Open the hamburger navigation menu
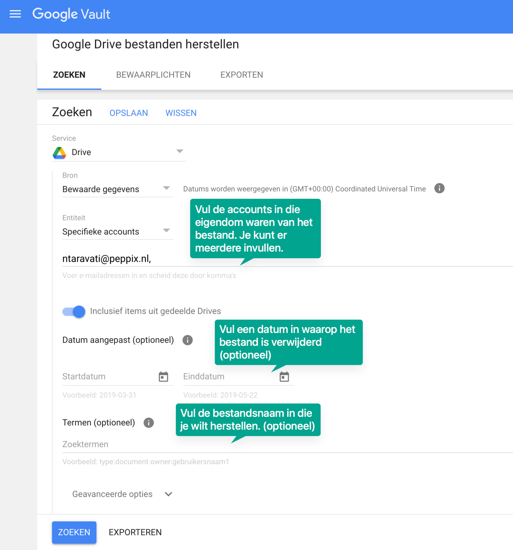 click(x=15, y=14)
